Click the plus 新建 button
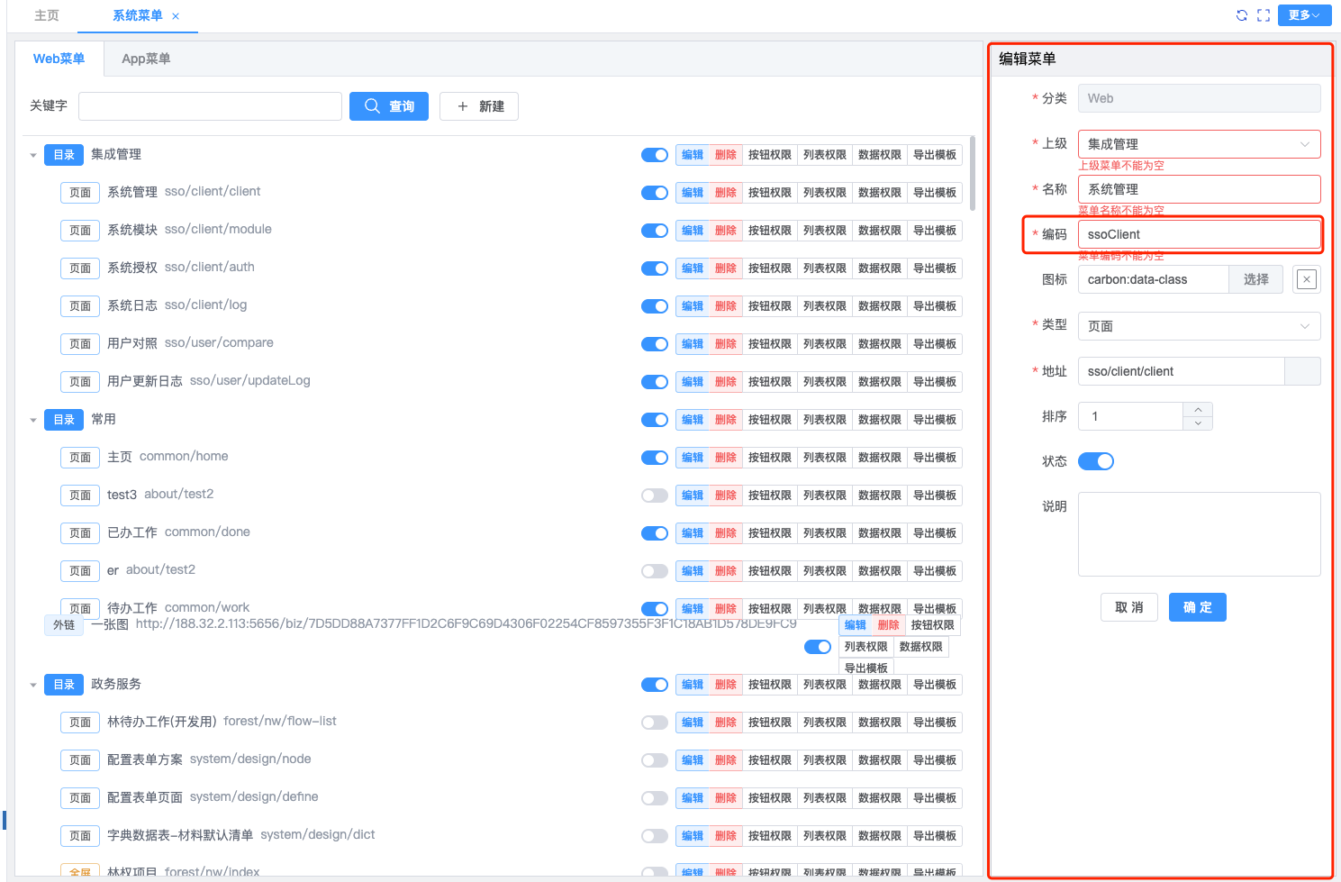Screen dimensions: 1341x882 tap(479, 106)
